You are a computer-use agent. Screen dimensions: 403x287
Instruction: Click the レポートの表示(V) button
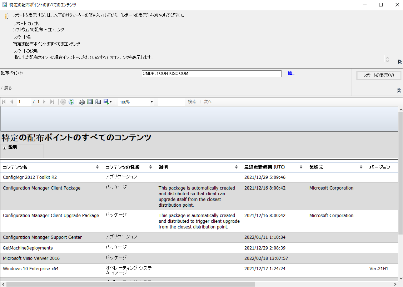[378, 75]
